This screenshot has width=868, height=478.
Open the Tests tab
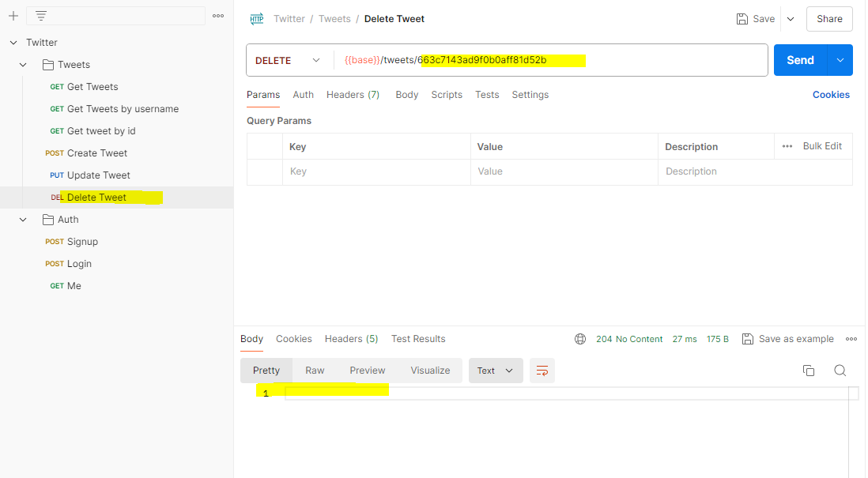pyautogui.click(x=487, y=95)
